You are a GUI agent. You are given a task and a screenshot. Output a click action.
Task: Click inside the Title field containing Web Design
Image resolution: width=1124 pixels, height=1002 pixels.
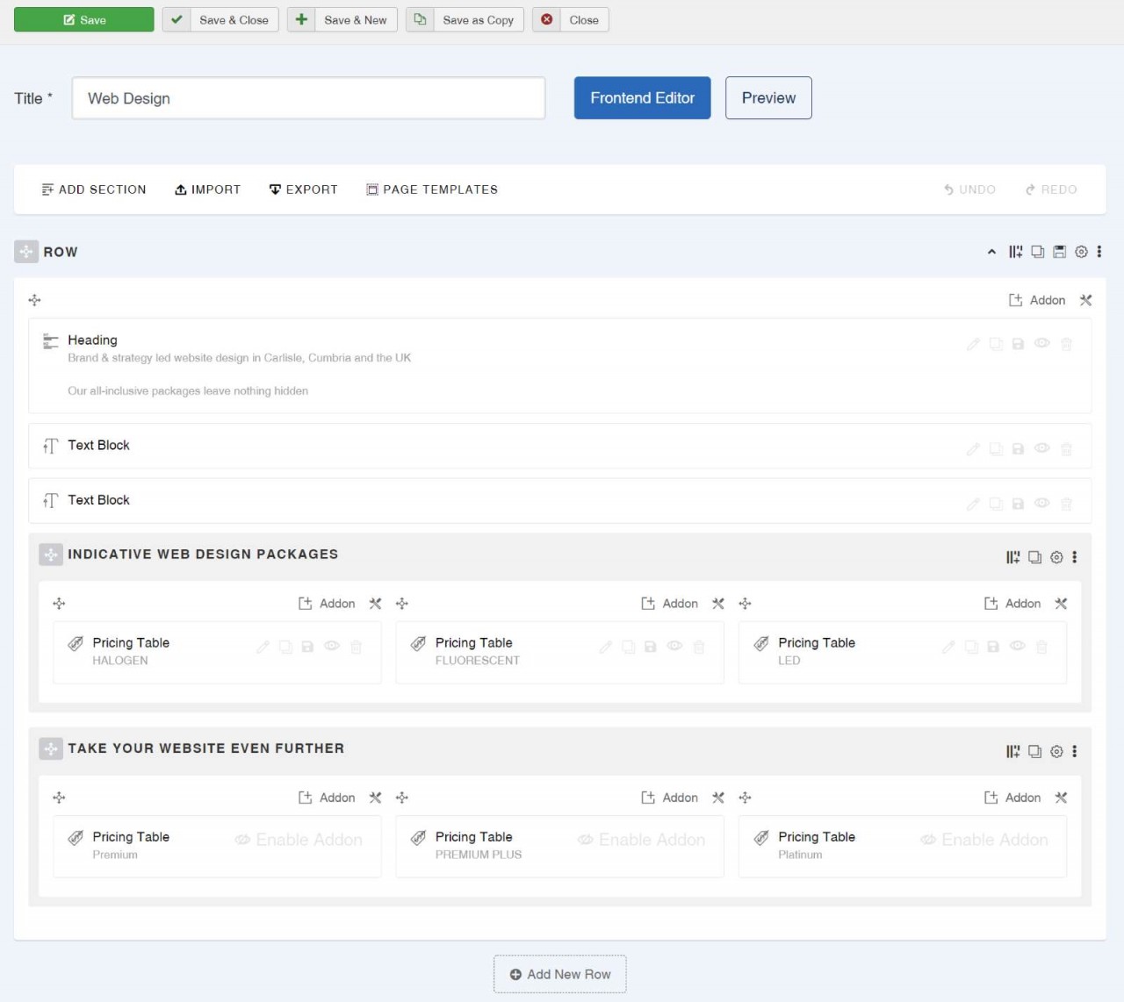click(307, 98)
